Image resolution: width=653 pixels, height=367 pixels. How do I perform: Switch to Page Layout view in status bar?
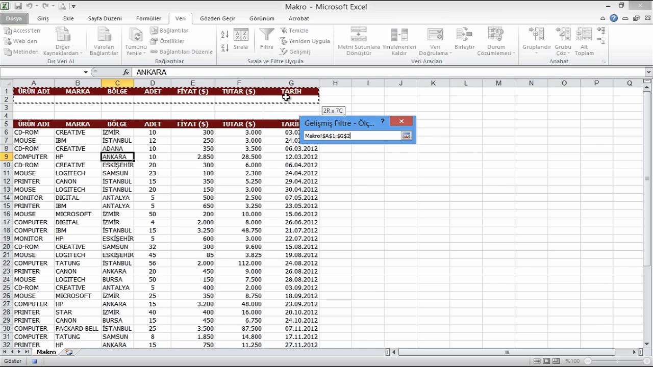[547, 361]
